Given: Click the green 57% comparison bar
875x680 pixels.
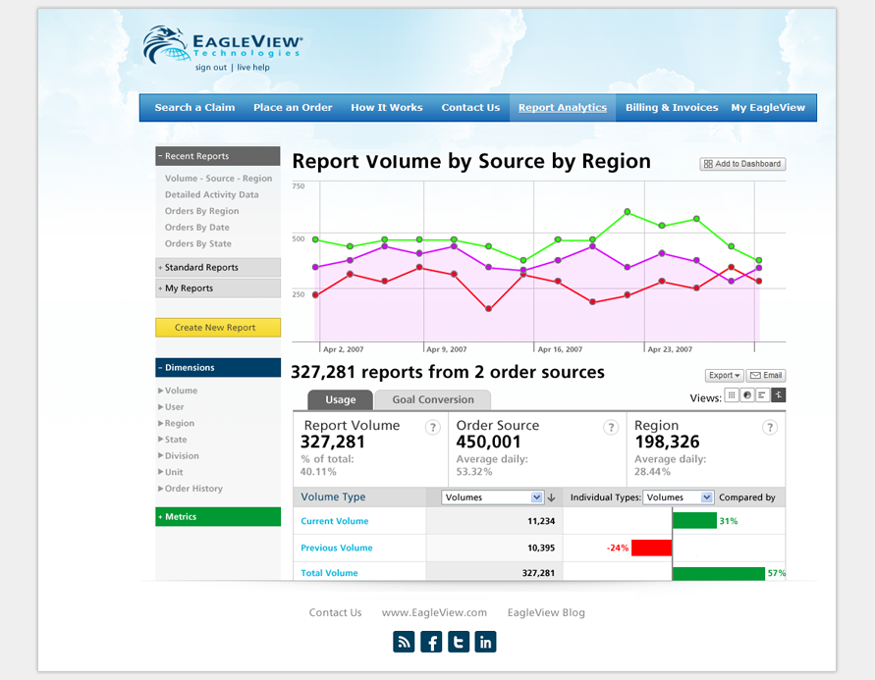Looking at the screenshot, I should tap(719, 574).
